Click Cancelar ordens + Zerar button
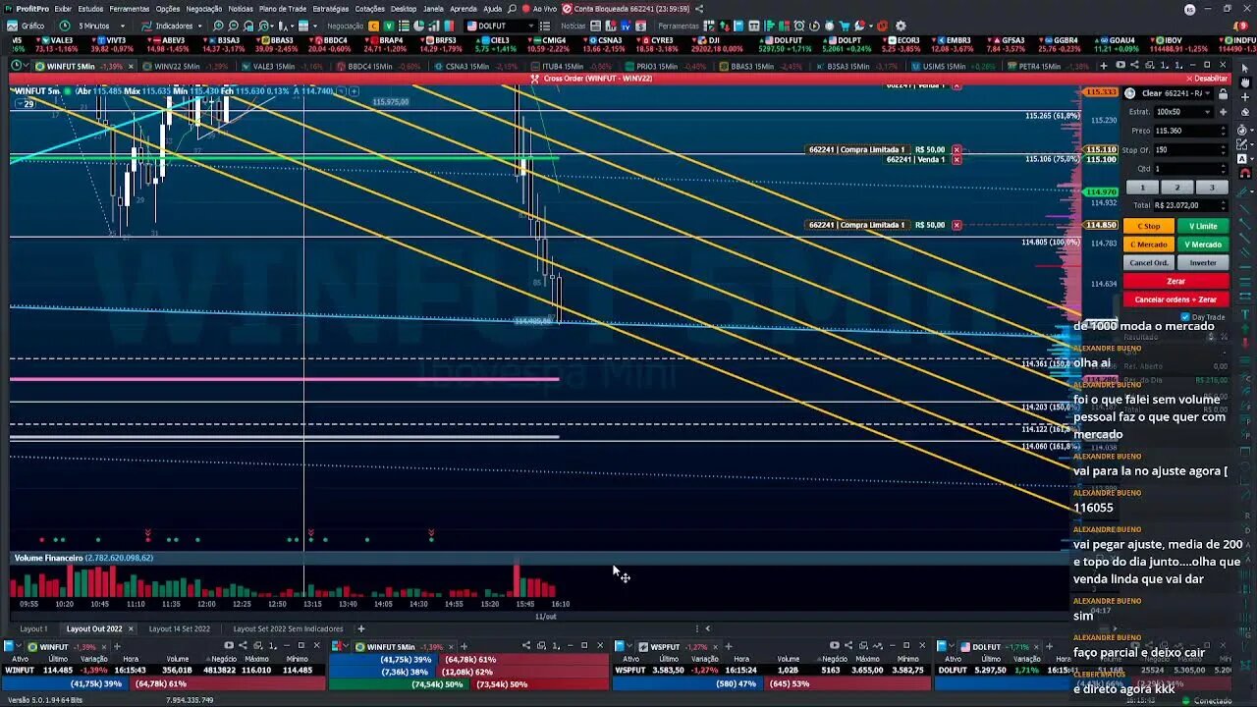The width and height of the screenshot is (1257, 707). 1175,299
